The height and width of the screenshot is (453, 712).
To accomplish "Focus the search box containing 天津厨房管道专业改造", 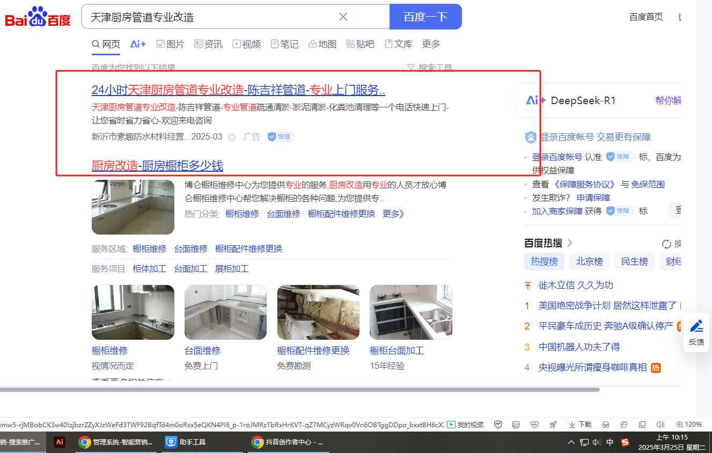I will (x=236, y=17).
